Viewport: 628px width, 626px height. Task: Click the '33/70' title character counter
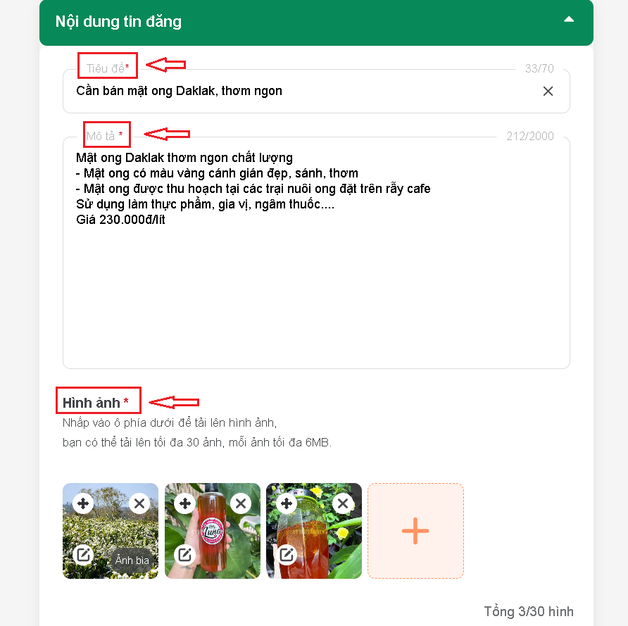point(539,68)
